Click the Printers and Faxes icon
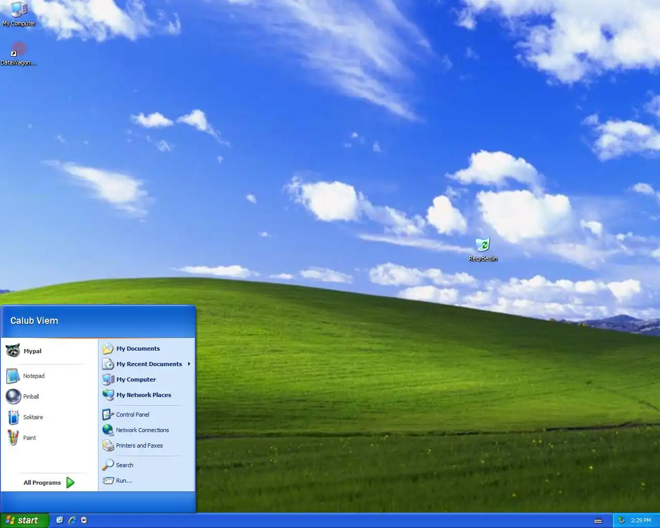 pos(108,445)
